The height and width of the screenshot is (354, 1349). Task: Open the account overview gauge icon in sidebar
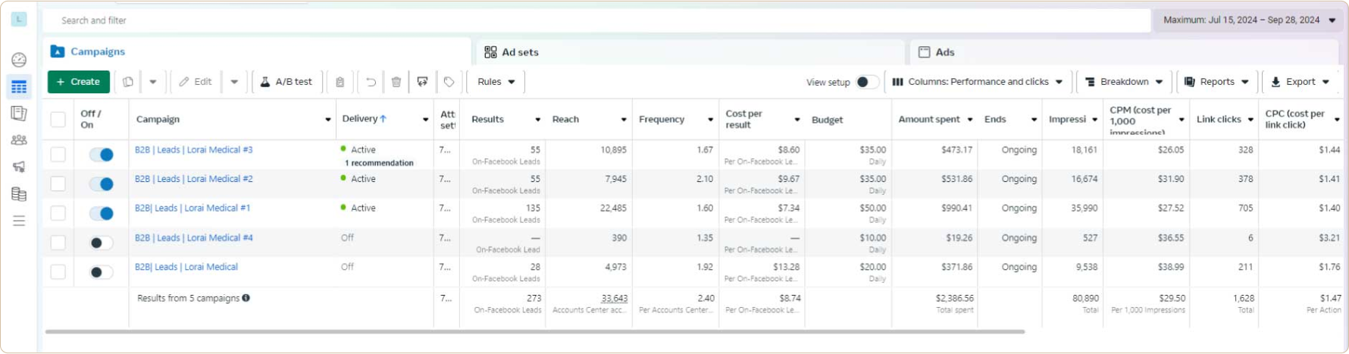click(19, 60)
